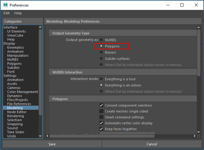Collapse the Output Geometry Type section
The image size is (204, 150).
(x=71, y=33)
